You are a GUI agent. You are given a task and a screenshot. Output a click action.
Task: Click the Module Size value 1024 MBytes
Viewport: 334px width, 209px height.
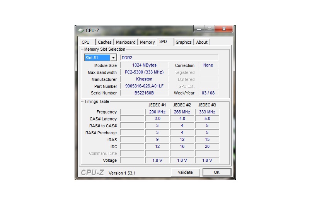pos(144,65)
